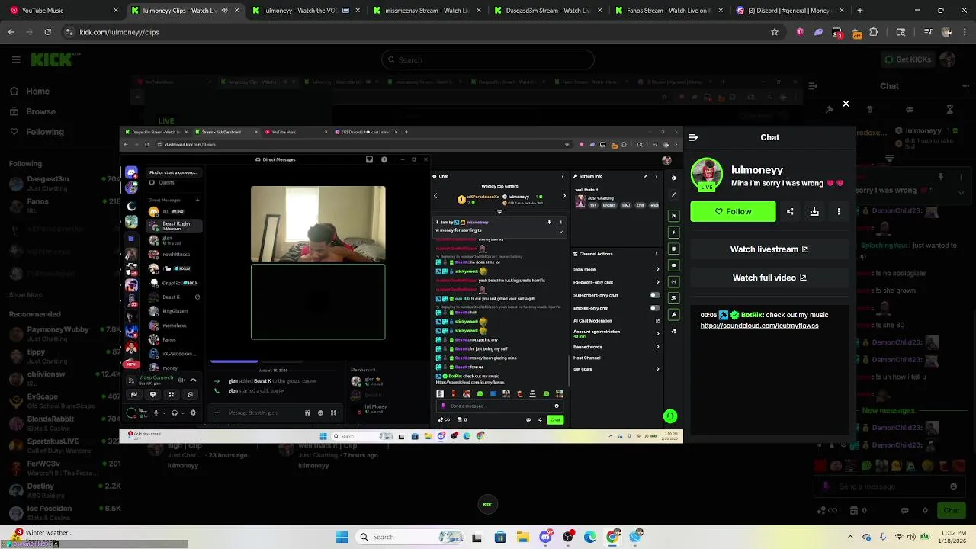Expand Show More under followed channels
The image size is (976, 549).
click(25, 294)
